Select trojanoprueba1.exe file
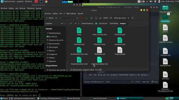This screenshot has width=179, height=100. point(79,61)
